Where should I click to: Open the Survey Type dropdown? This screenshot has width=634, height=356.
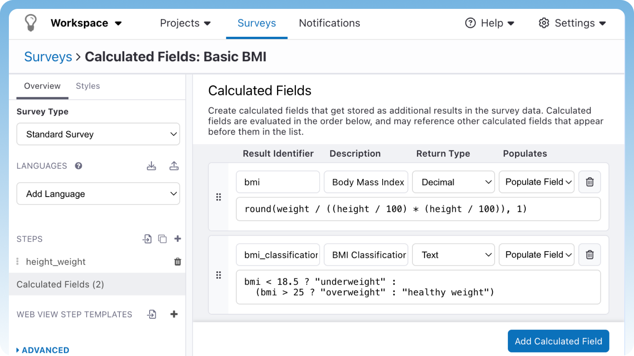pos(98,134)
